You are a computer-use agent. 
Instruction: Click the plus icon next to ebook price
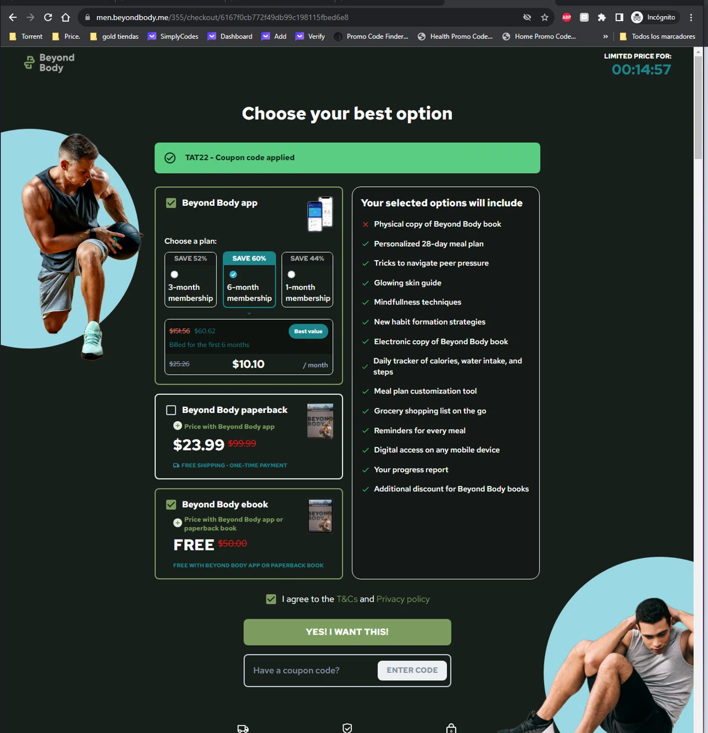[177, 523]
